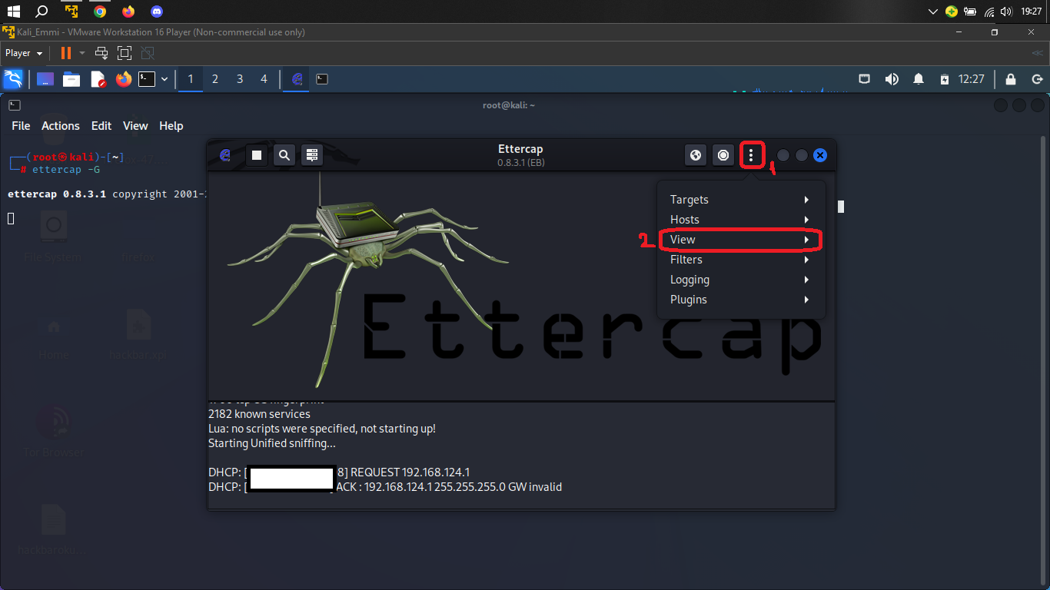Image resolution: width=1050 pixels, height=590 pixels.
Task: Open Windows search from the taskbar
Action: pos(42,12)
